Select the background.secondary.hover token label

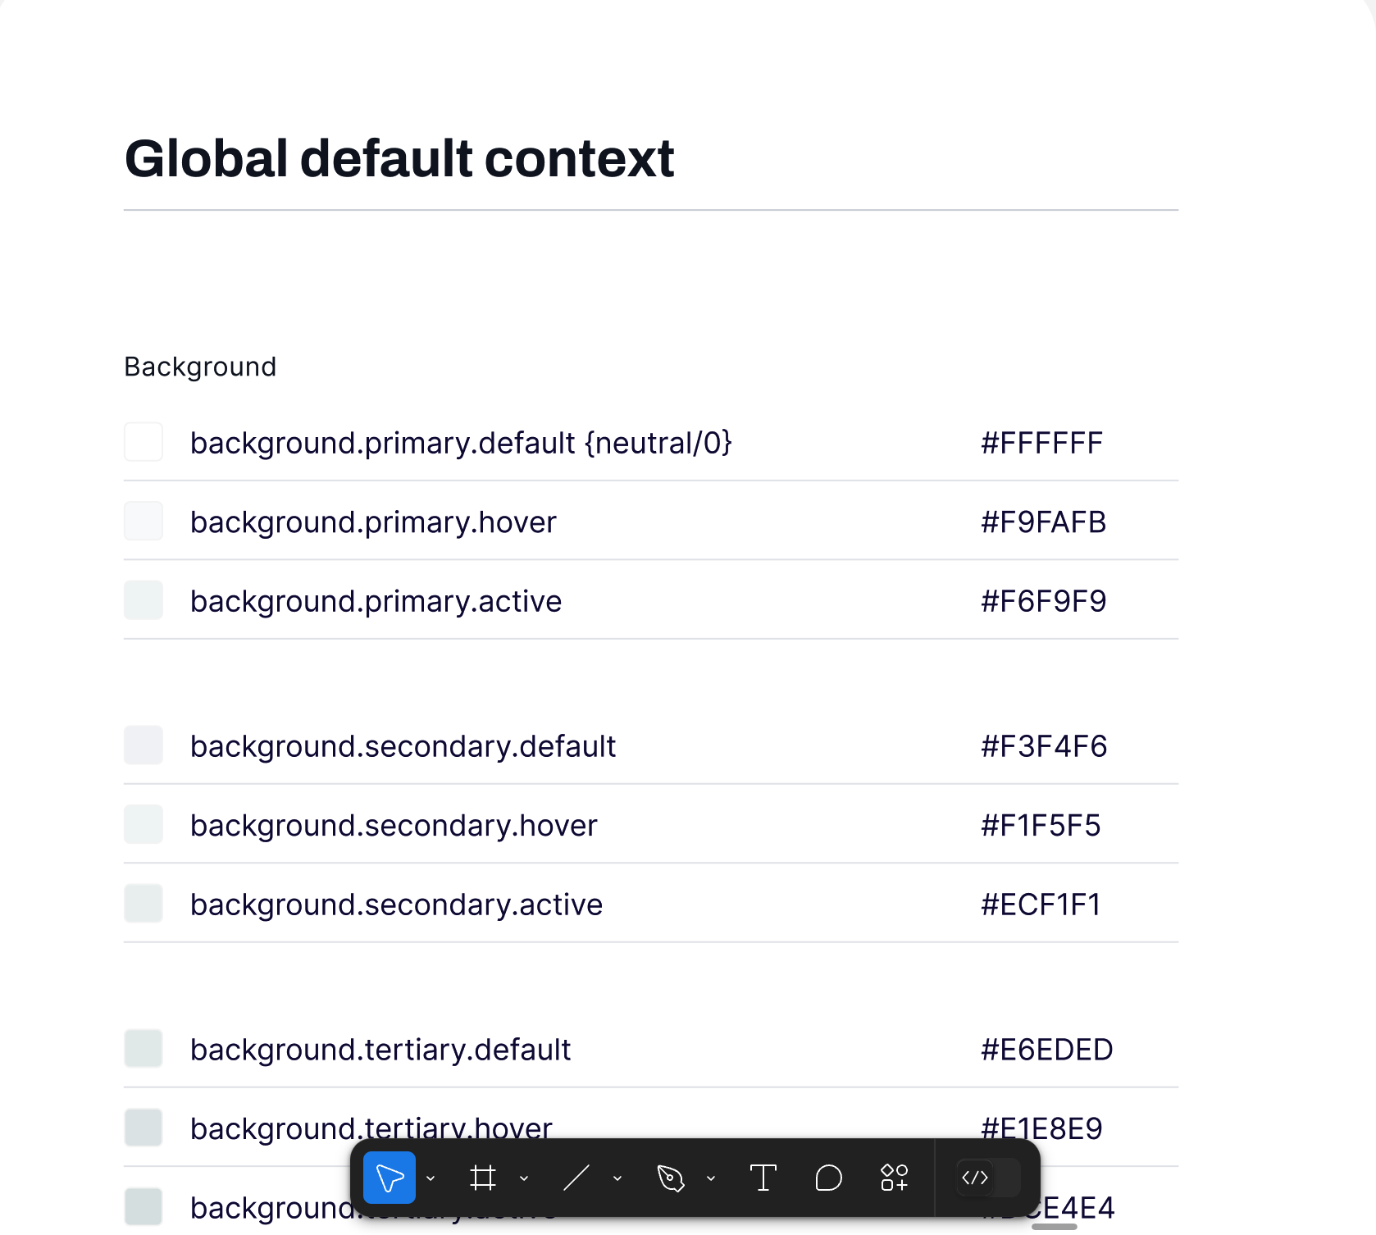click(x=394, y=825)
